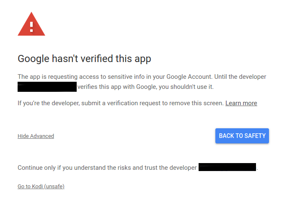Viewport: 287px width, 205px height.
Task: Click the redacted developer email before "verifies"
Action: tap(47, 87)
